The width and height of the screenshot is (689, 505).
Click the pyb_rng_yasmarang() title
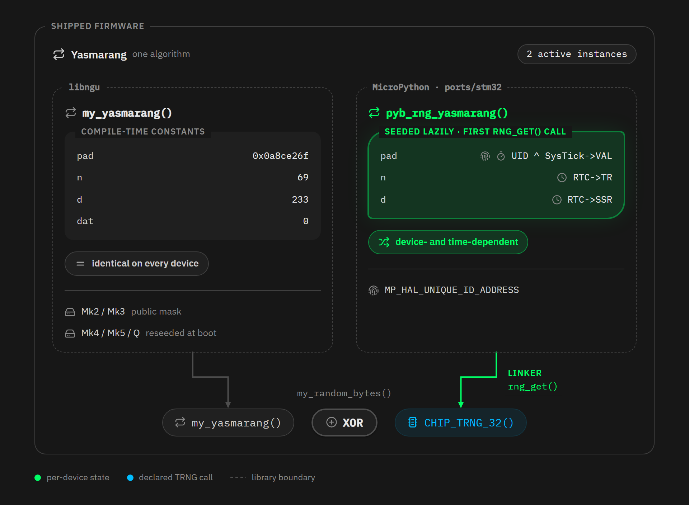447,113
